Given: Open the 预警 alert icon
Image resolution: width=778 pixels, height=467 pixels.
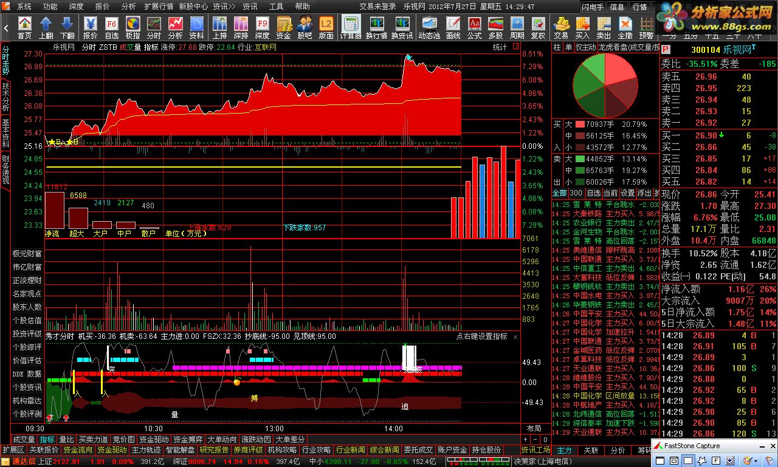Looking at the screenshot, I should pos(646,28).
